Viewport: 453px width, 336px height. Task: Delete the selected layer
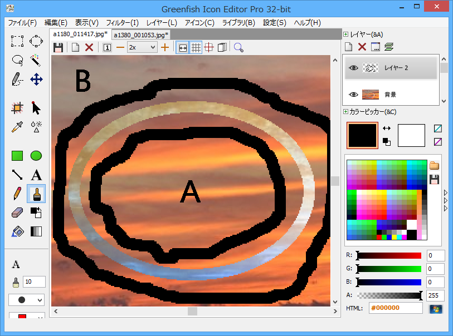pyautogui.click(x=362, y=47)
